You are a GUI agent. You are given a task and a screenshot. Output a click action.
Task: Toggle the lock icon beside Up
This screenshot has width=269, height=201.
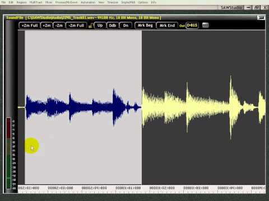(x=91, y=26)
